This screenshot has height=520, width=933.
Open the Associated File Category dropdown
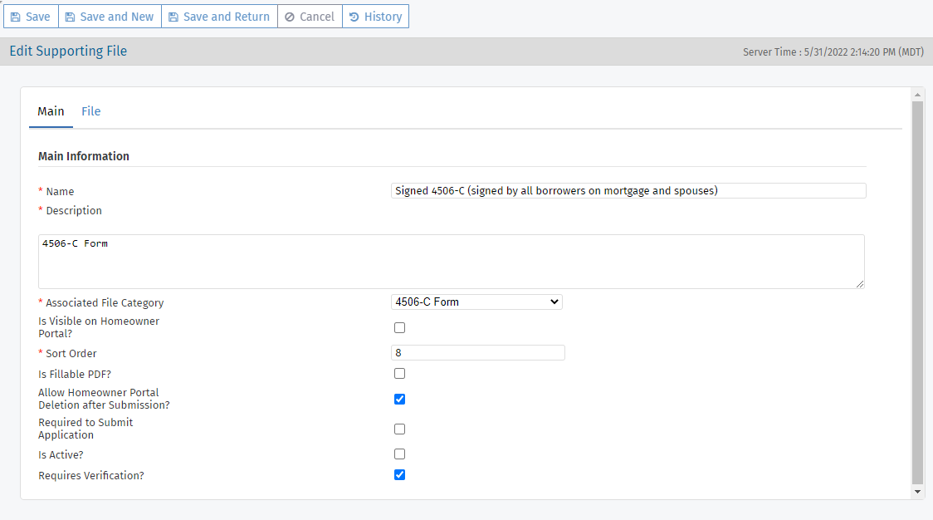point(476,302)
